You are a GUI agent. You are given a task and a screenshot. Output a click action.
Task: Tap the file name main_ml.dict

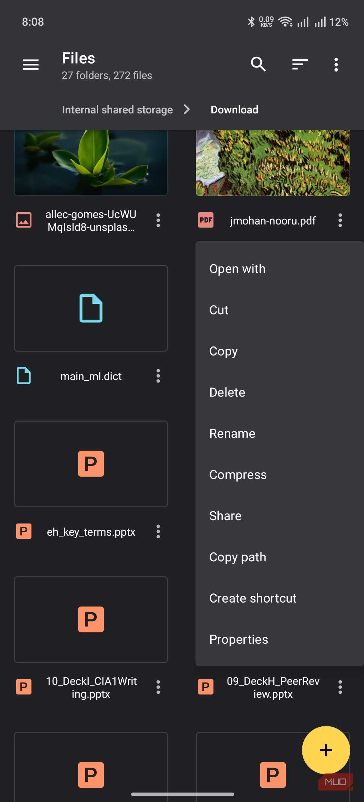pos(91,376)
